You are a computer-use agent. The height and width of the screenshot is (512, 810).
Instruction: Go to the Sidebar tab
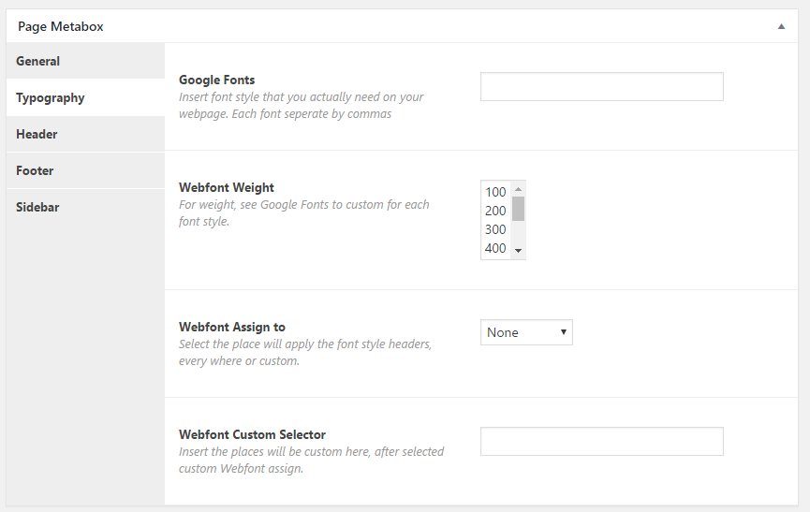point(85,207)
